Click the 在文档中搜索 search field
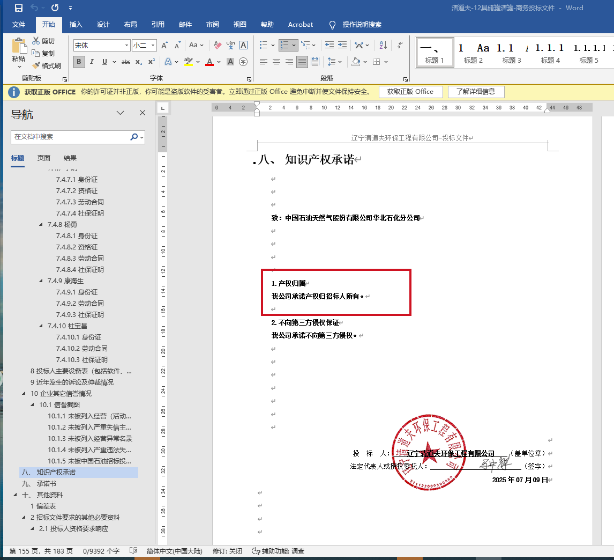 70,137
